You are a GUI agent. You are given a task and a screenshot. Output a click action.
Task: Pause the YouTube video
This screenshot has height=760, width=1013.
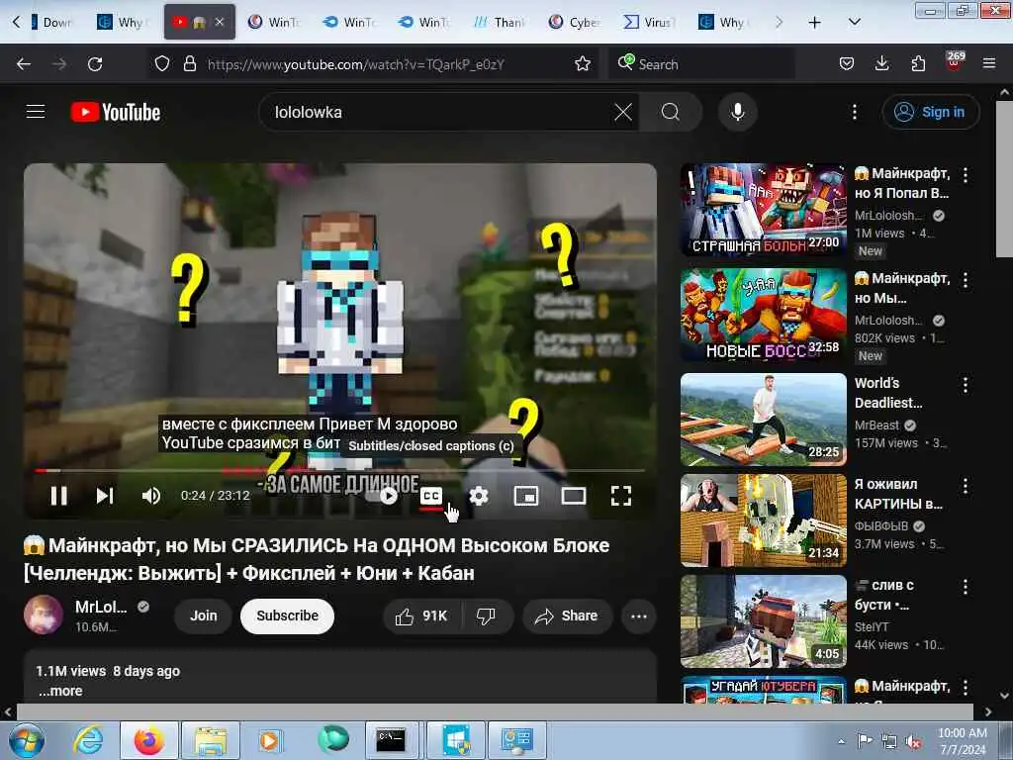[x=58, y=496]
